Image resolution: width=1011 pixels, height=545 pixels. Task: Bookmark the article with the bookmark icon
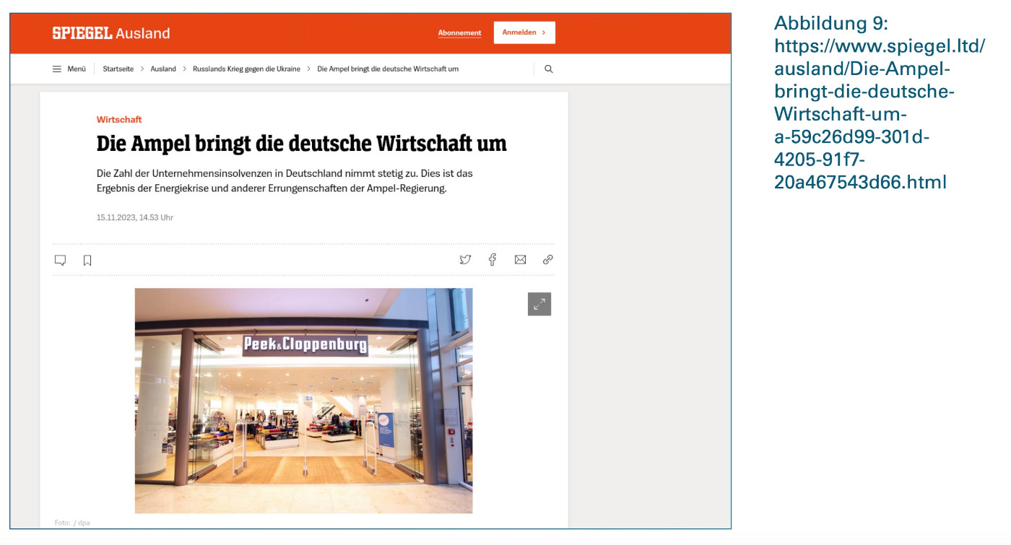87,261
